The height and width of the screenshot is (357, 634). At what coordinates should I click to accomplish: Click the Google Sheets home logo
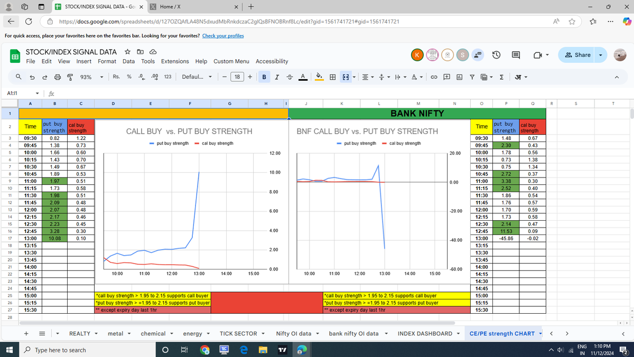point(15,55)
